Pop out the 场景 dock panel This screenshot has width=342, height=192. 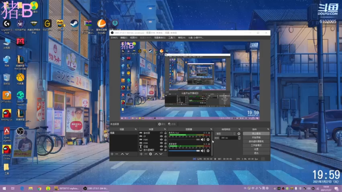pyautogui.click(x=136, y=129)
